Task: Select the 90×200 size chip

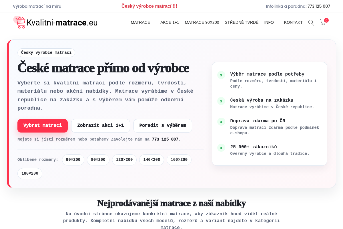Action: click(73, 160)
